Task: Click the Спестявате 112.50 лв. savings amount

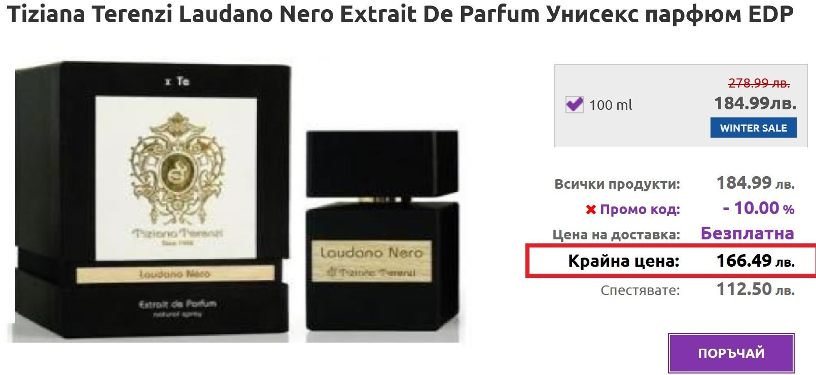Action: pos(755,289)
